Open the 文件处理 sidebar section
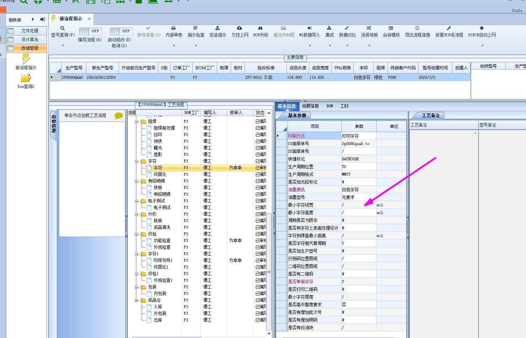Viewport: 526px width, 338px height. pos(27,31)
